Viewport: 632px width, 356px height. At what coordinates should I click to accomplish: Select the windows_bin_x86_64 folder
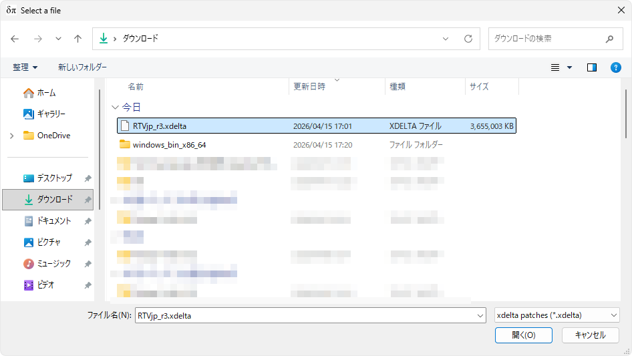pyautogui.click(x=169, y=145)
